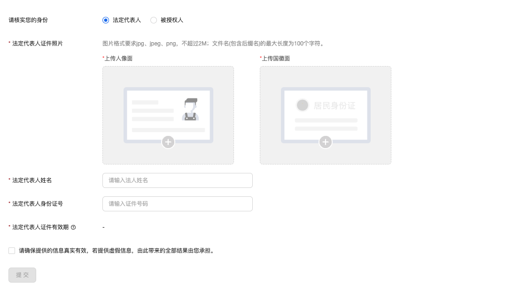Focus the 请输入证件号码 input field
This screenshot has width=506, height=291.
tap(178, 204)
